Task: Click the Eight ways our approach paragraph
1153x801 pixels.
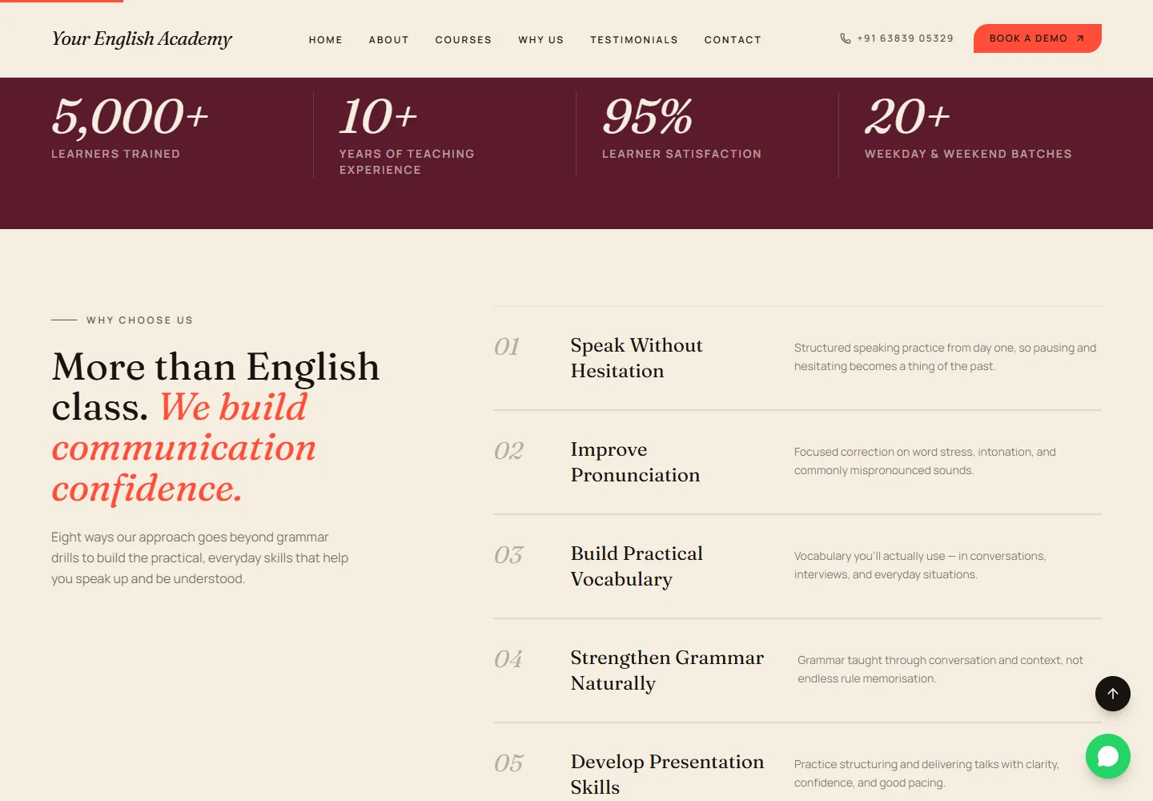Action: (x=200, y=558)
